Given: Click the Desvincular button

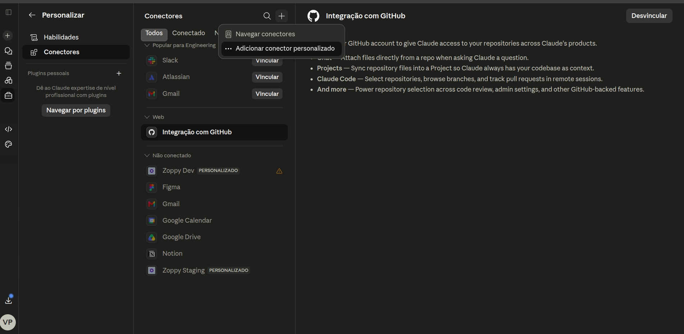Looking at the screenshot, I should (649, 16).
